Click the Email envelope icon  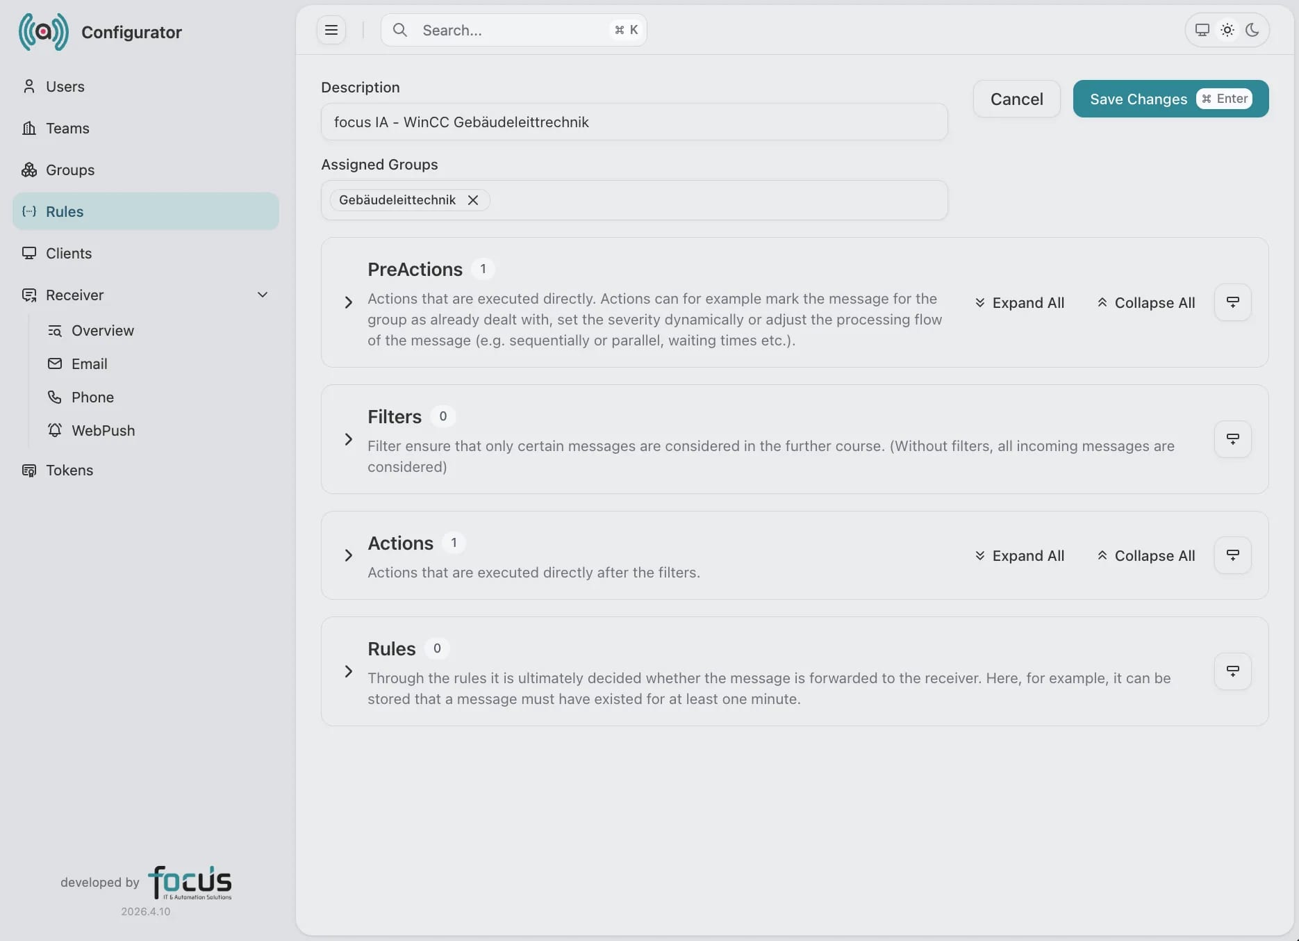pos(55,363)
